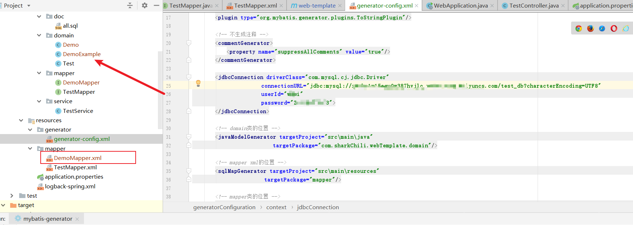Switch to the web-template tab
Viewport: 633px width, 225px height.
tap(317, 5)
